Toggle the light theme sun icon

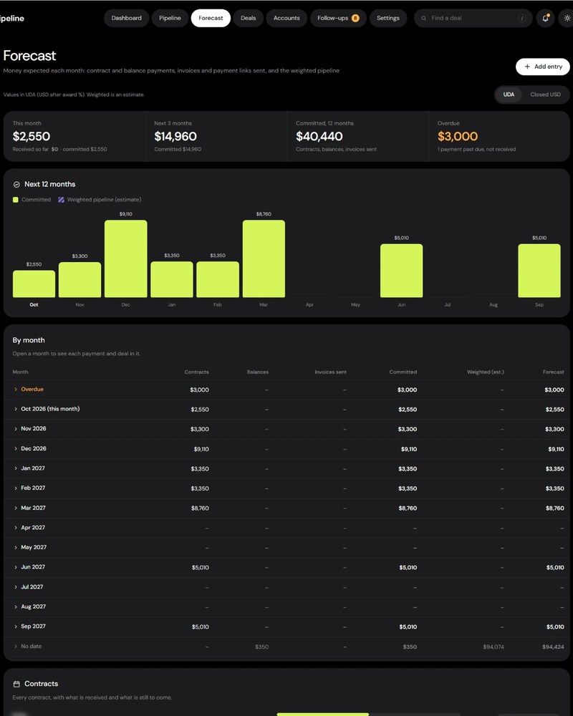coord(567,19)
